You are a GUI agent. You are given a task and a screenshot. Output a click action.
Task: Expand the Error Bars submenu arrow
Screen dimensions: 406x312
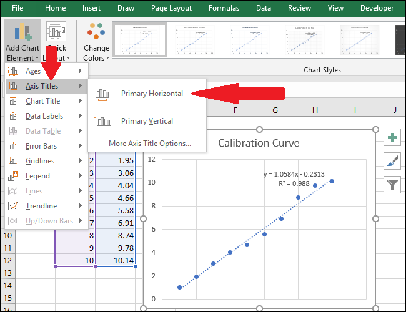(81, 146)
